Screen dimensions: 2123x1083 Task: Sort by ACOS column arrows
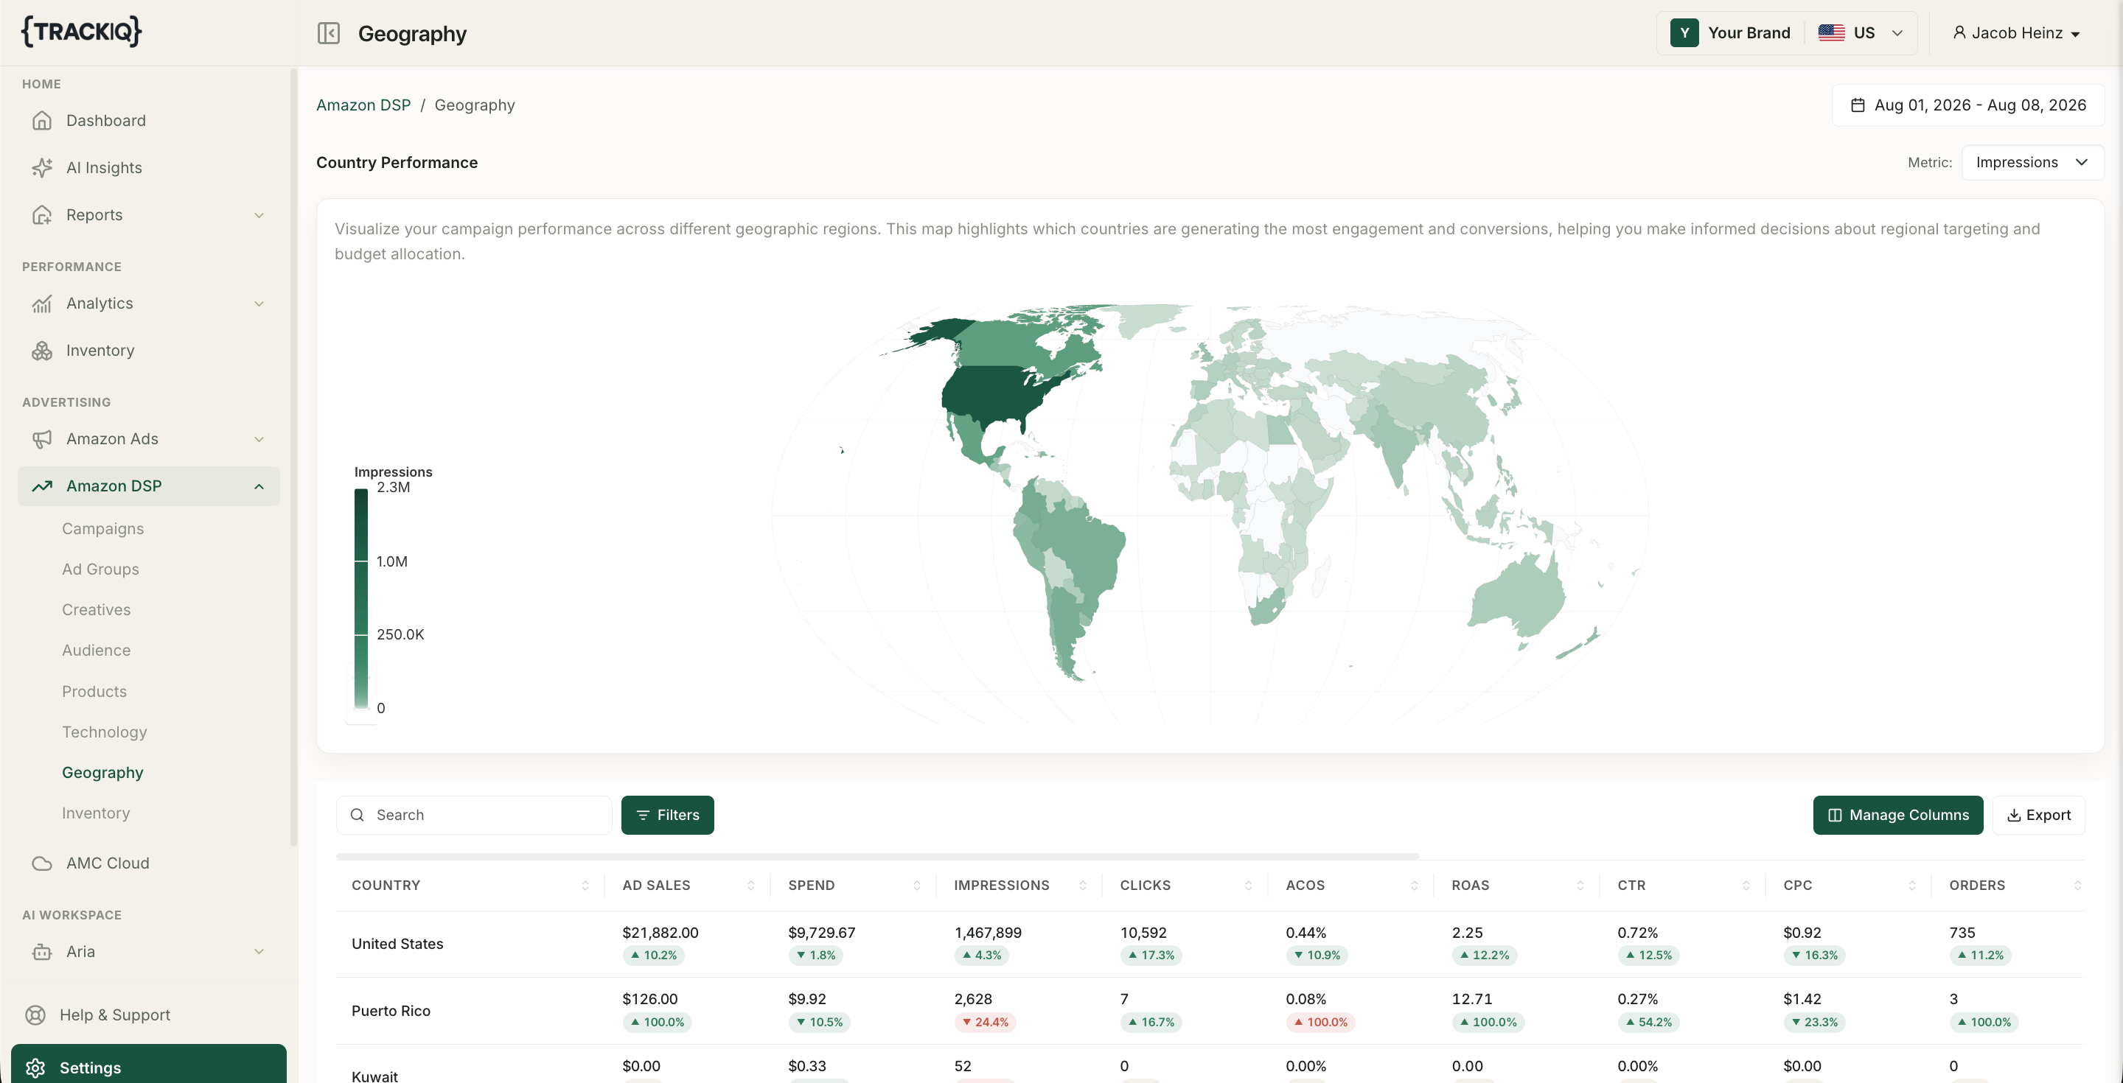(1415, 886)
